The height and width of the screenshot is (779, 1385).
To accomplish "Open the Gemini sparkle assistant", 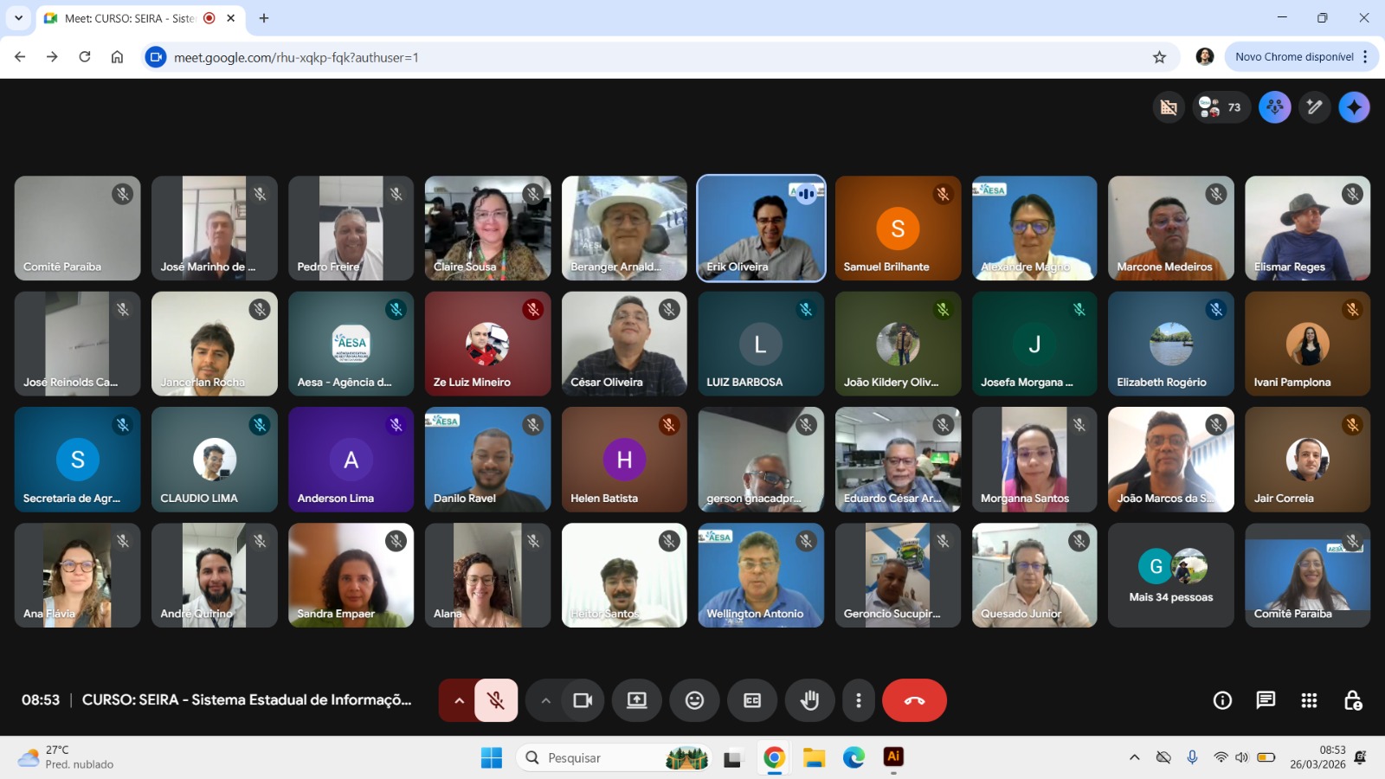I will (x=1354, y=107).
